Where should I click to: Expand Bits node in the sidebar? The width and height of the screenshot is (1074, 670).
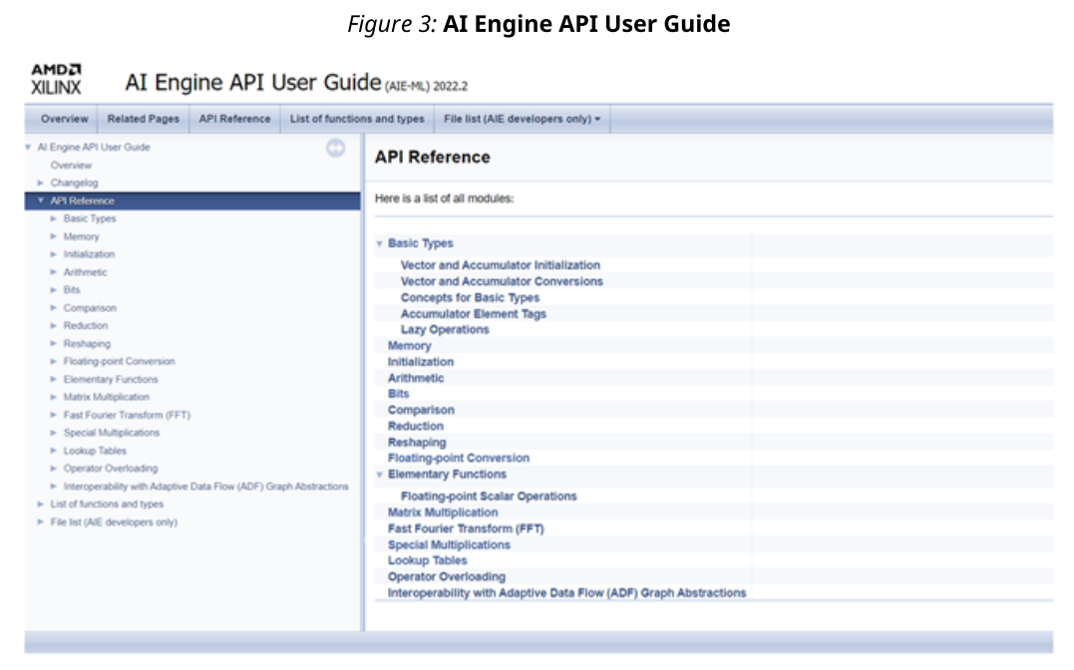pos(54,290)
